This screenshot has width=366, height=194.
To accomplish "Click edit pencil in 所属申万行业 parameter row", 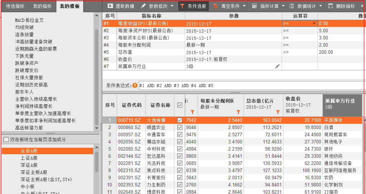I will (277, 66).
